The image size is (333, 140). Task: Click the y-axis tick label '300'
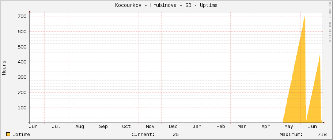(x=22, y=77)
